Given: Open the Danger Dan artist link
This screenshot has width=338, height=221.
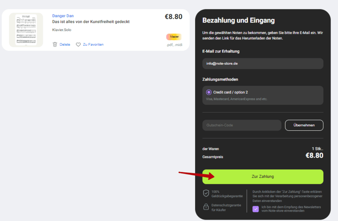Looking at the screenshot, I should 63,16.
